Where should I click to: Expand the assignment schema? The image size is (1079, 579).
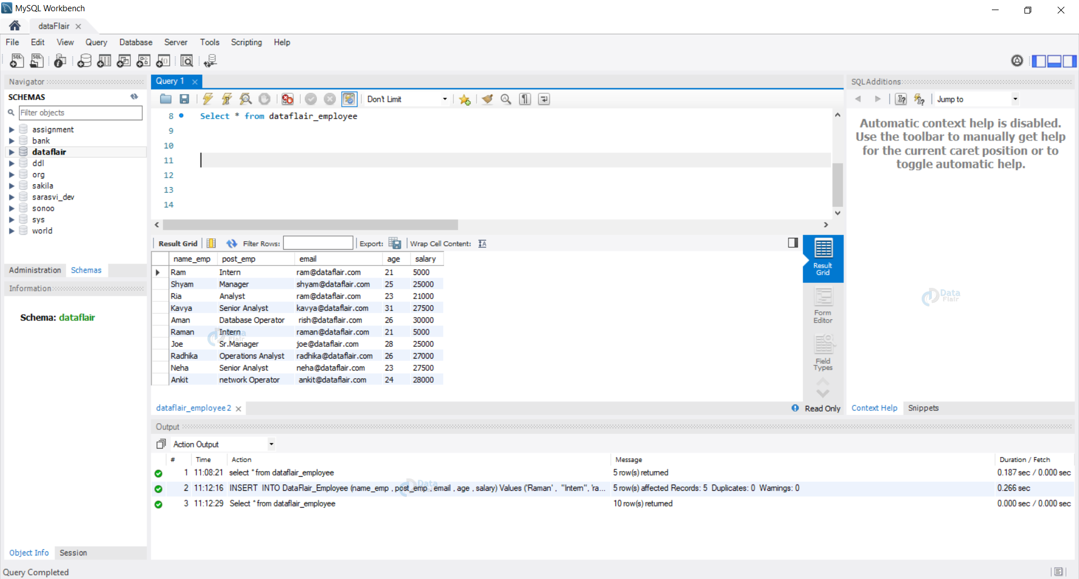pyautogui.click(x=11, y=129)
